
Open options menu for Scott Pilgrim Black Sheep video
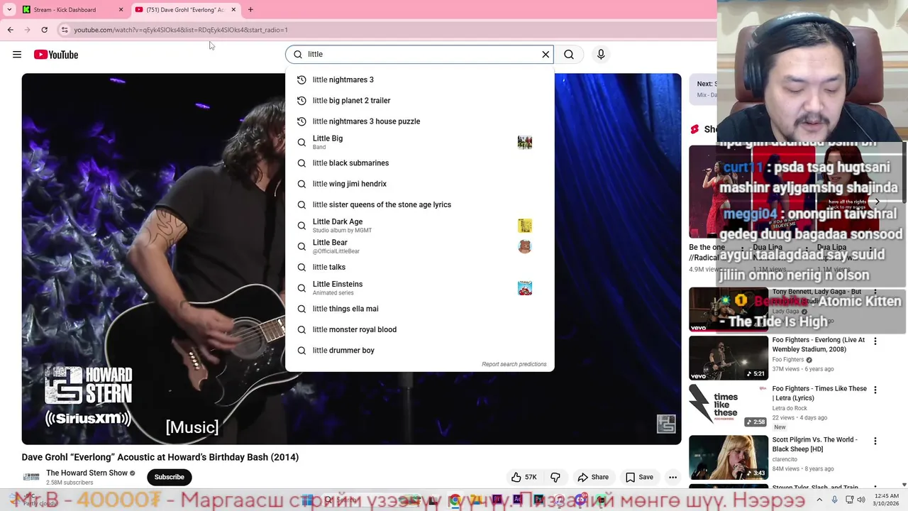(x=875, y=441)
